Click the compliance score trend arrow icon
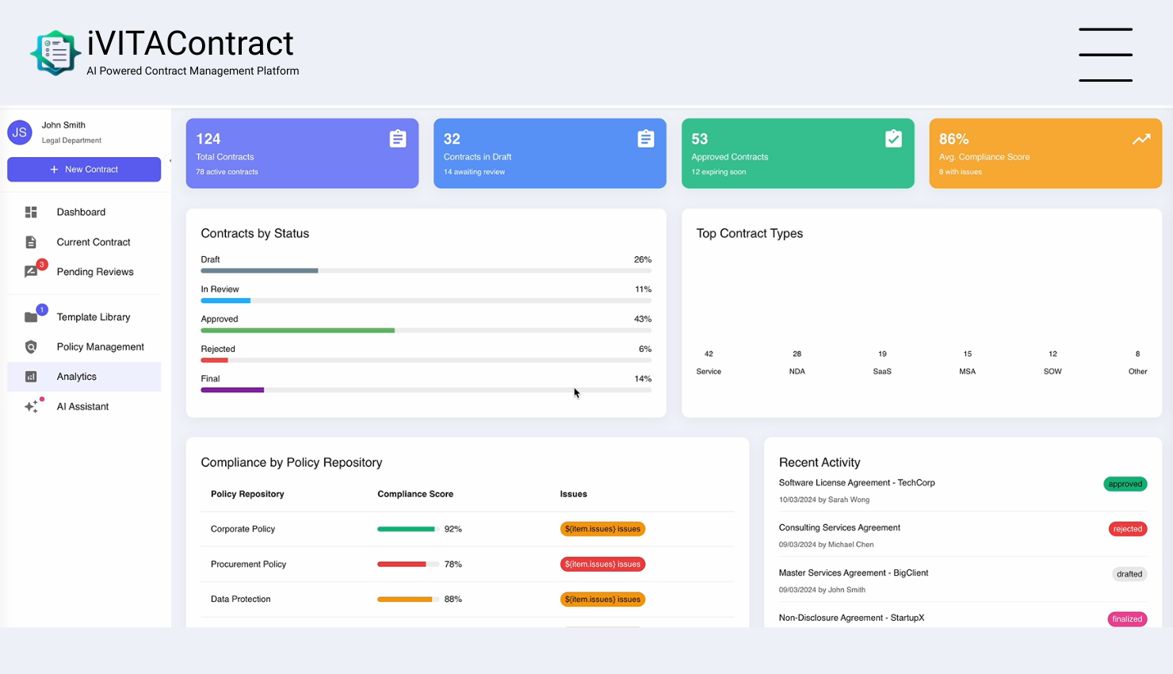The image size is (1173, 674). click(x=1141, y=140)
